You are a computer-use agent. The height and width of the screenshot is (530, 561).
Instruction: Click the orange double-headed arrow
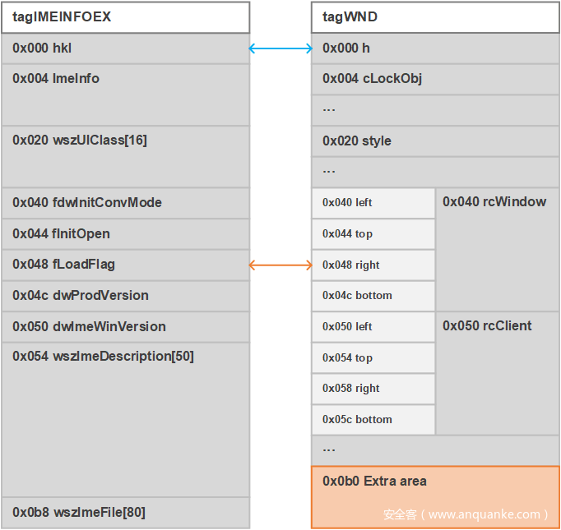(x=280, y=265)
